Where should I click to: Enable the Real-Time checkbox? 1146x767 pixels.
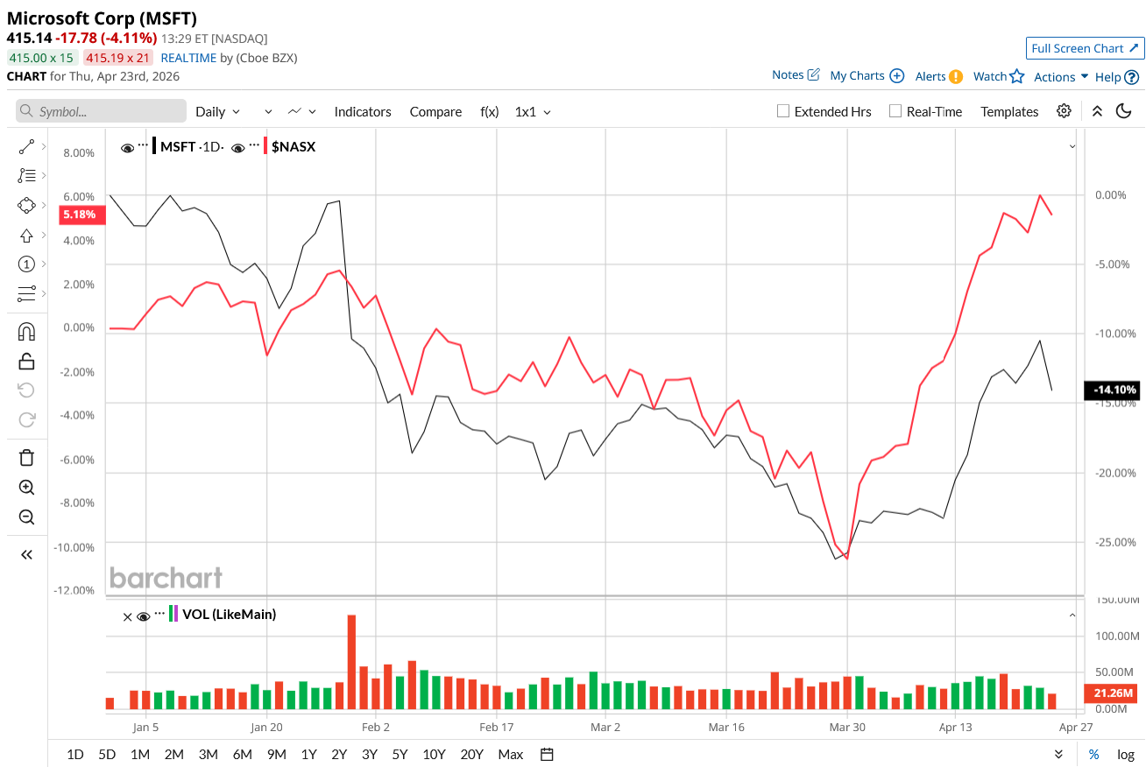[895, 111]
